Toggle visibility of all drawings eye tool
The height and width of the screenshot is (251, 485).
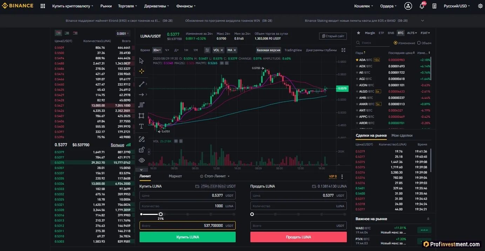141,160
